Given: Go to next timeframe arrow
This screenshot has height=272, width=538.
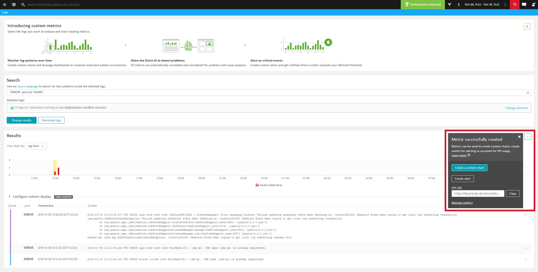Looking at the screenshot, I should (x=505, y=5).
